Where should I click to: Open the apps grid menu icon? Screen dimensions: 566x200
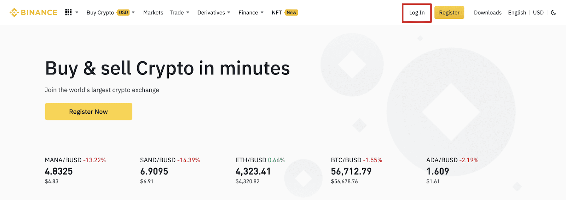pos(68,12)
